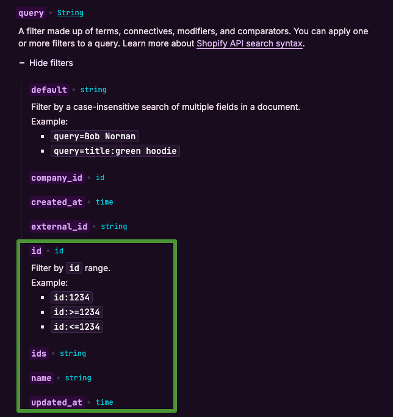Click the time type label beside updated_at
This screenshot has height=417, width=393.
pos(104,402)
